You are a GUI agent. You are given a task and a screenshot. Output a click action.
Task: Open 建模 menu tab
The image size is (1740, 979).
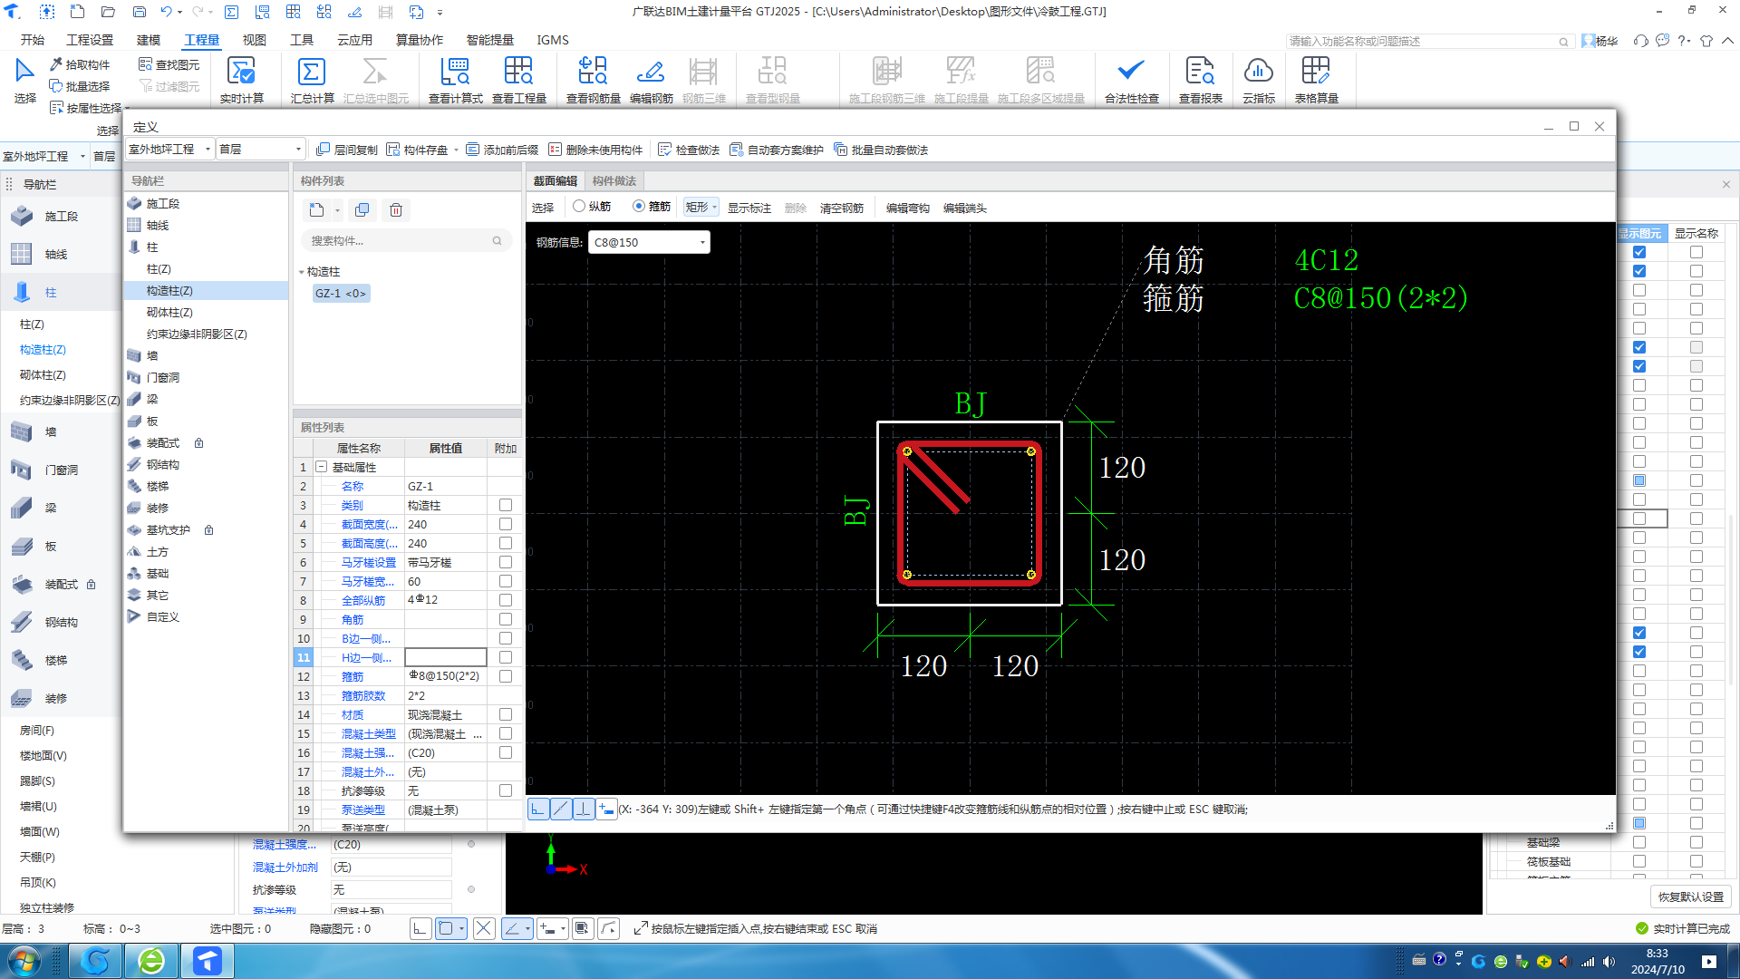[x=149, y=40]
